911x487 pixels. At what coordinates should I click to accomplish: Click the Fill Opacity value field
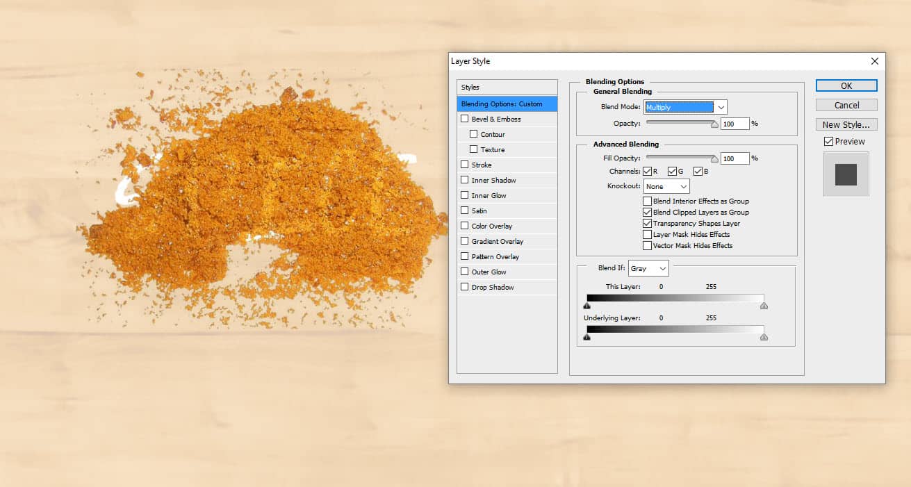point(734,158)
